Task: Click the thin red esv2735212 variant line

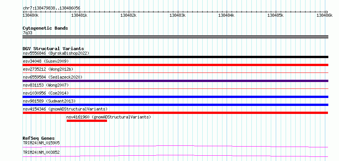Action: point(175,73)
